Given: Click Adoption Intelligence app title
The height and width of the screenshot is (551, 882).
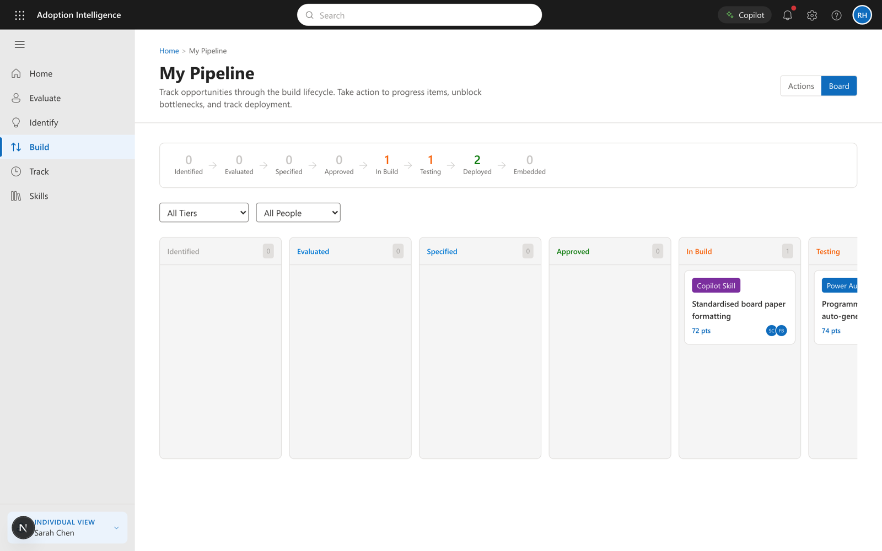Looking at the screenshot, I should 79,15.
